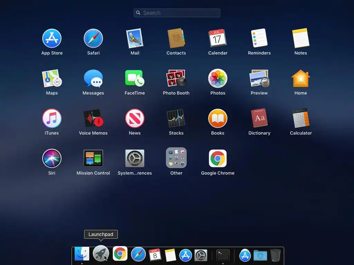354x265 pixels.
Task: Click the App Store icon next to Downloads folder
Action: [245, 255]
